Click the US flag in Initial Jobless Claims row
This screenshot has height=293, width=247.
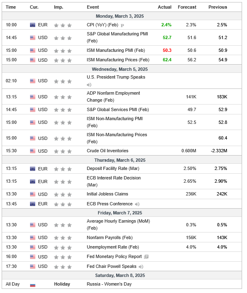coord(33,194)
